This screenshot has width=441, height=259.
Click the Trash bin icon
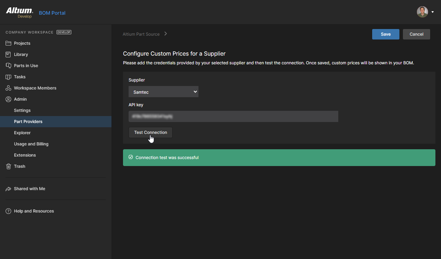click(x=8, y=166)
